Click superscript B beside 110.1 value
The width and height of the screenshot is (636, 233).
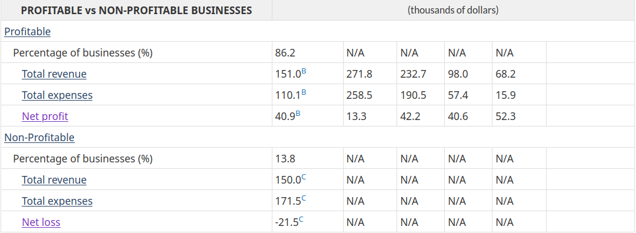[x=304, y=92]
